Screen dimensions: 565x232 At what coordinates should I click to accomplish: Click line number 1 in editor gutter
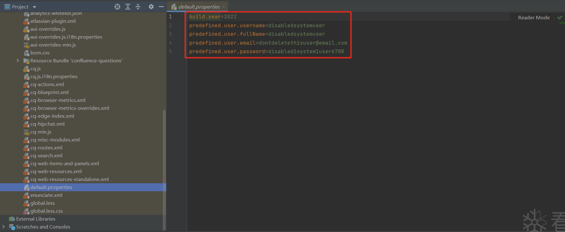click(x=170, y=16)
